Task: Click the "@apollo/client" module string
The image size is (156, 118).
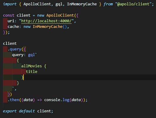Action: 133,4
